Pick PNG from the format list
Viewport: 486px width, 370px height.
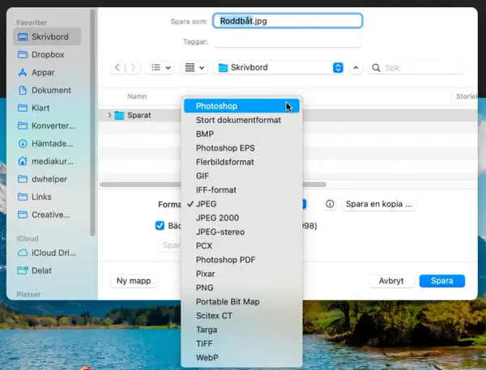tap(241, 287)
